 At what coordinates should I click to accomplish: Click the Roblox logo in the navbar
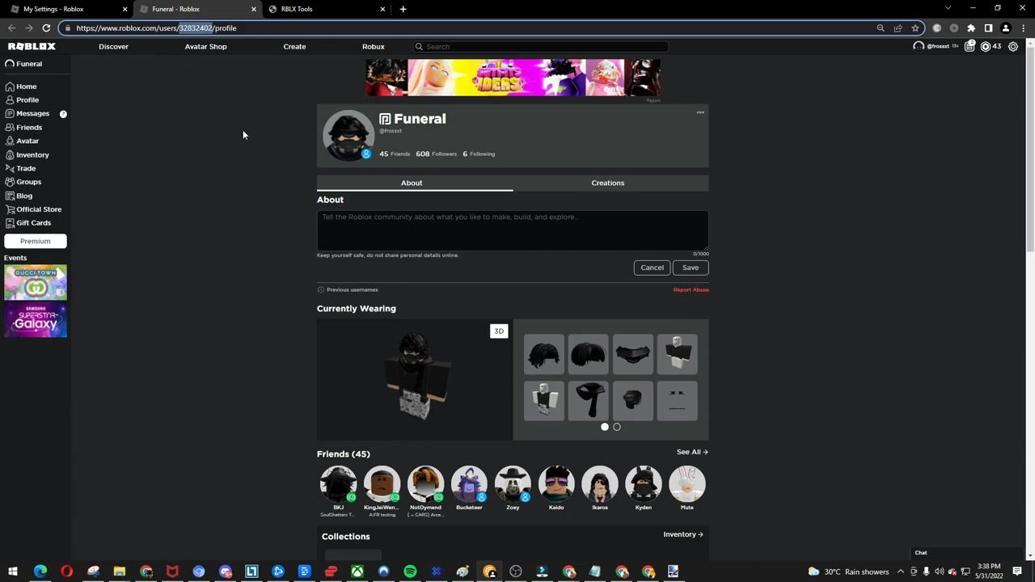coord(32,47)
